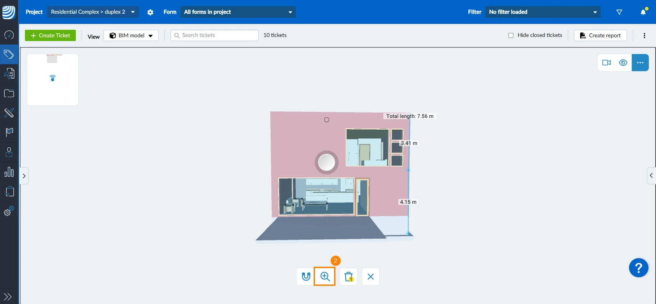Open the camera view icon

point(606,63)
